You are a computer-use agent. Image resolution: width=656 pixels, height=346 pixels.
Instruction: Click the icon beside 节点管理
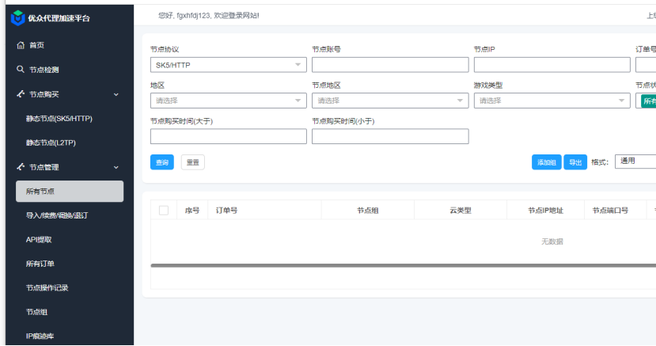coord(21,167)
